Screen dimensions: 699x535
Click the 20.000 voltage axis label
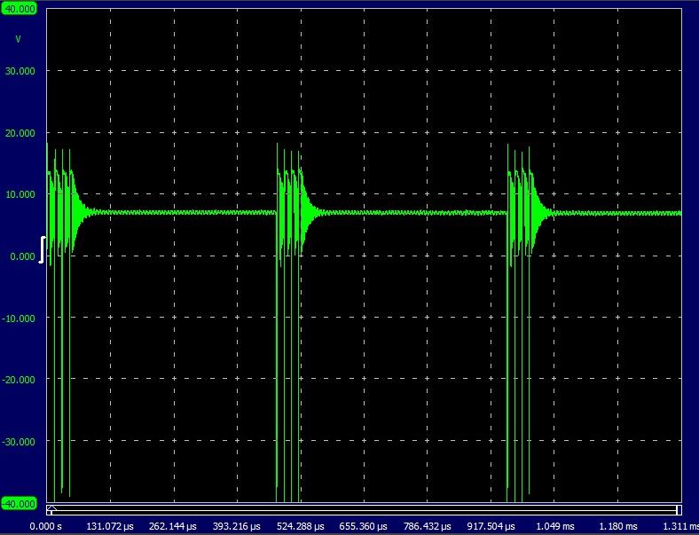click(x=20, y=133)
